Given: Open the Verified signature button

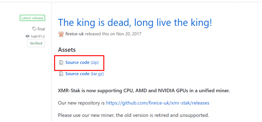Looking at the screenshot, I should click(x=36, y=43).
